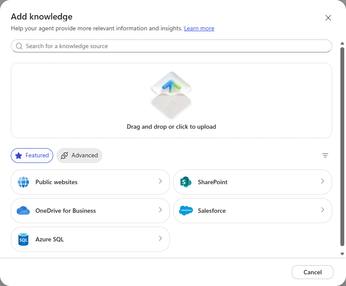Click the plug icon on Advanced

point(64,156)
